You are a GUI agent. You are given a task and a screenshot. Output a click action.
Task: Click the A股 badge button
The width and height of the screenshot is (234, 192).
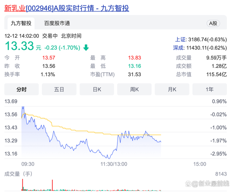click(x=213, y=23)
